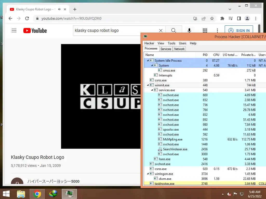Screen dimensions: 266x199
Task: Bookmark this tab with star icon
Action: coord(212,18)
